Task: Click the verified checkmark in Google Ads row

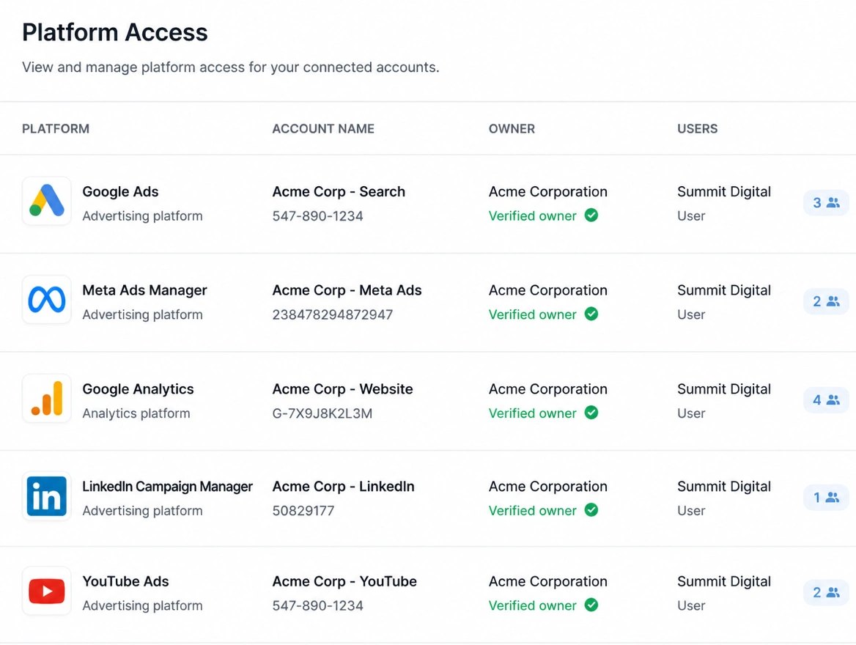Action: [x=591, y=215]
